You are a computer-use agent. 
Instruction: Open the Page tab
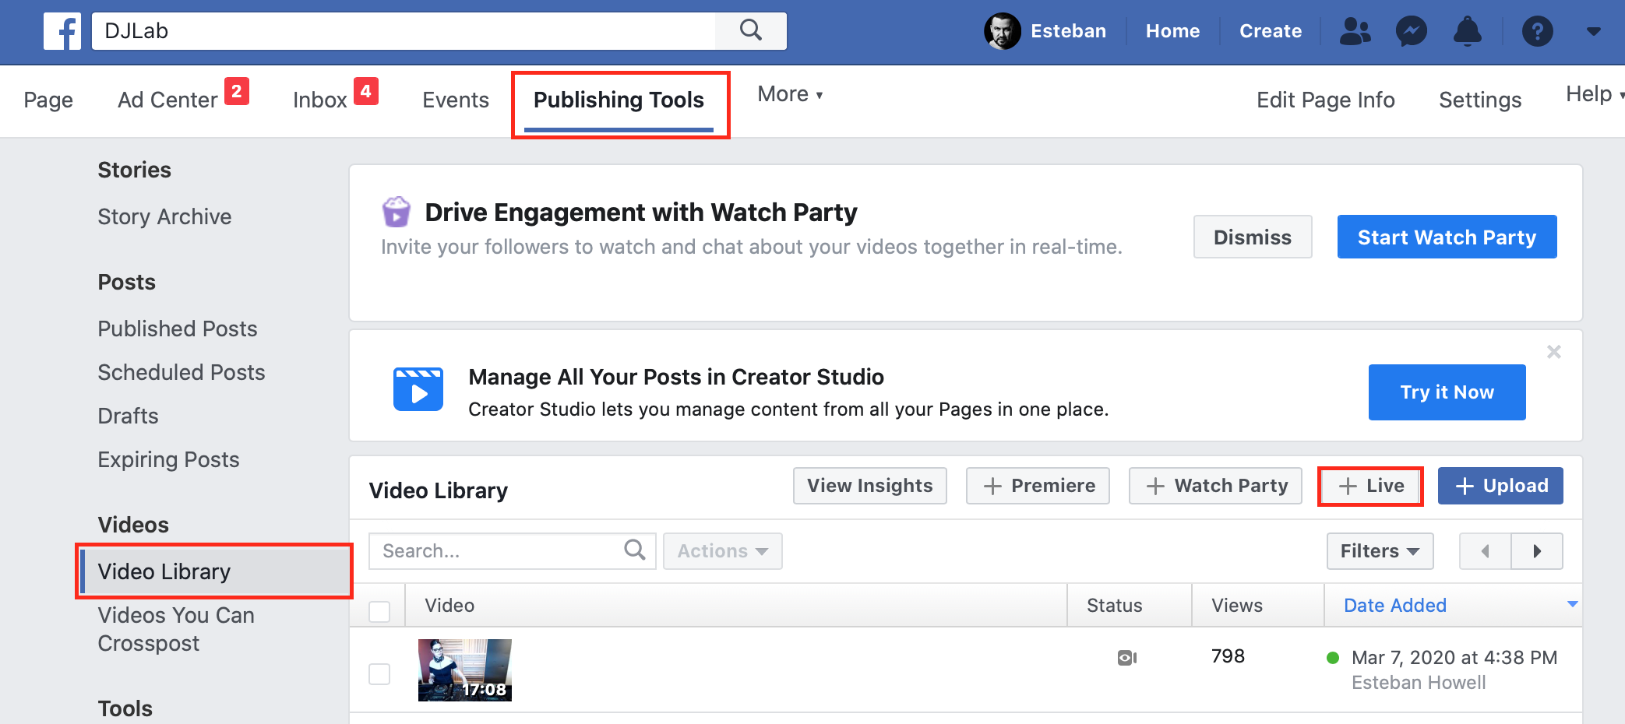click(48, 100)
